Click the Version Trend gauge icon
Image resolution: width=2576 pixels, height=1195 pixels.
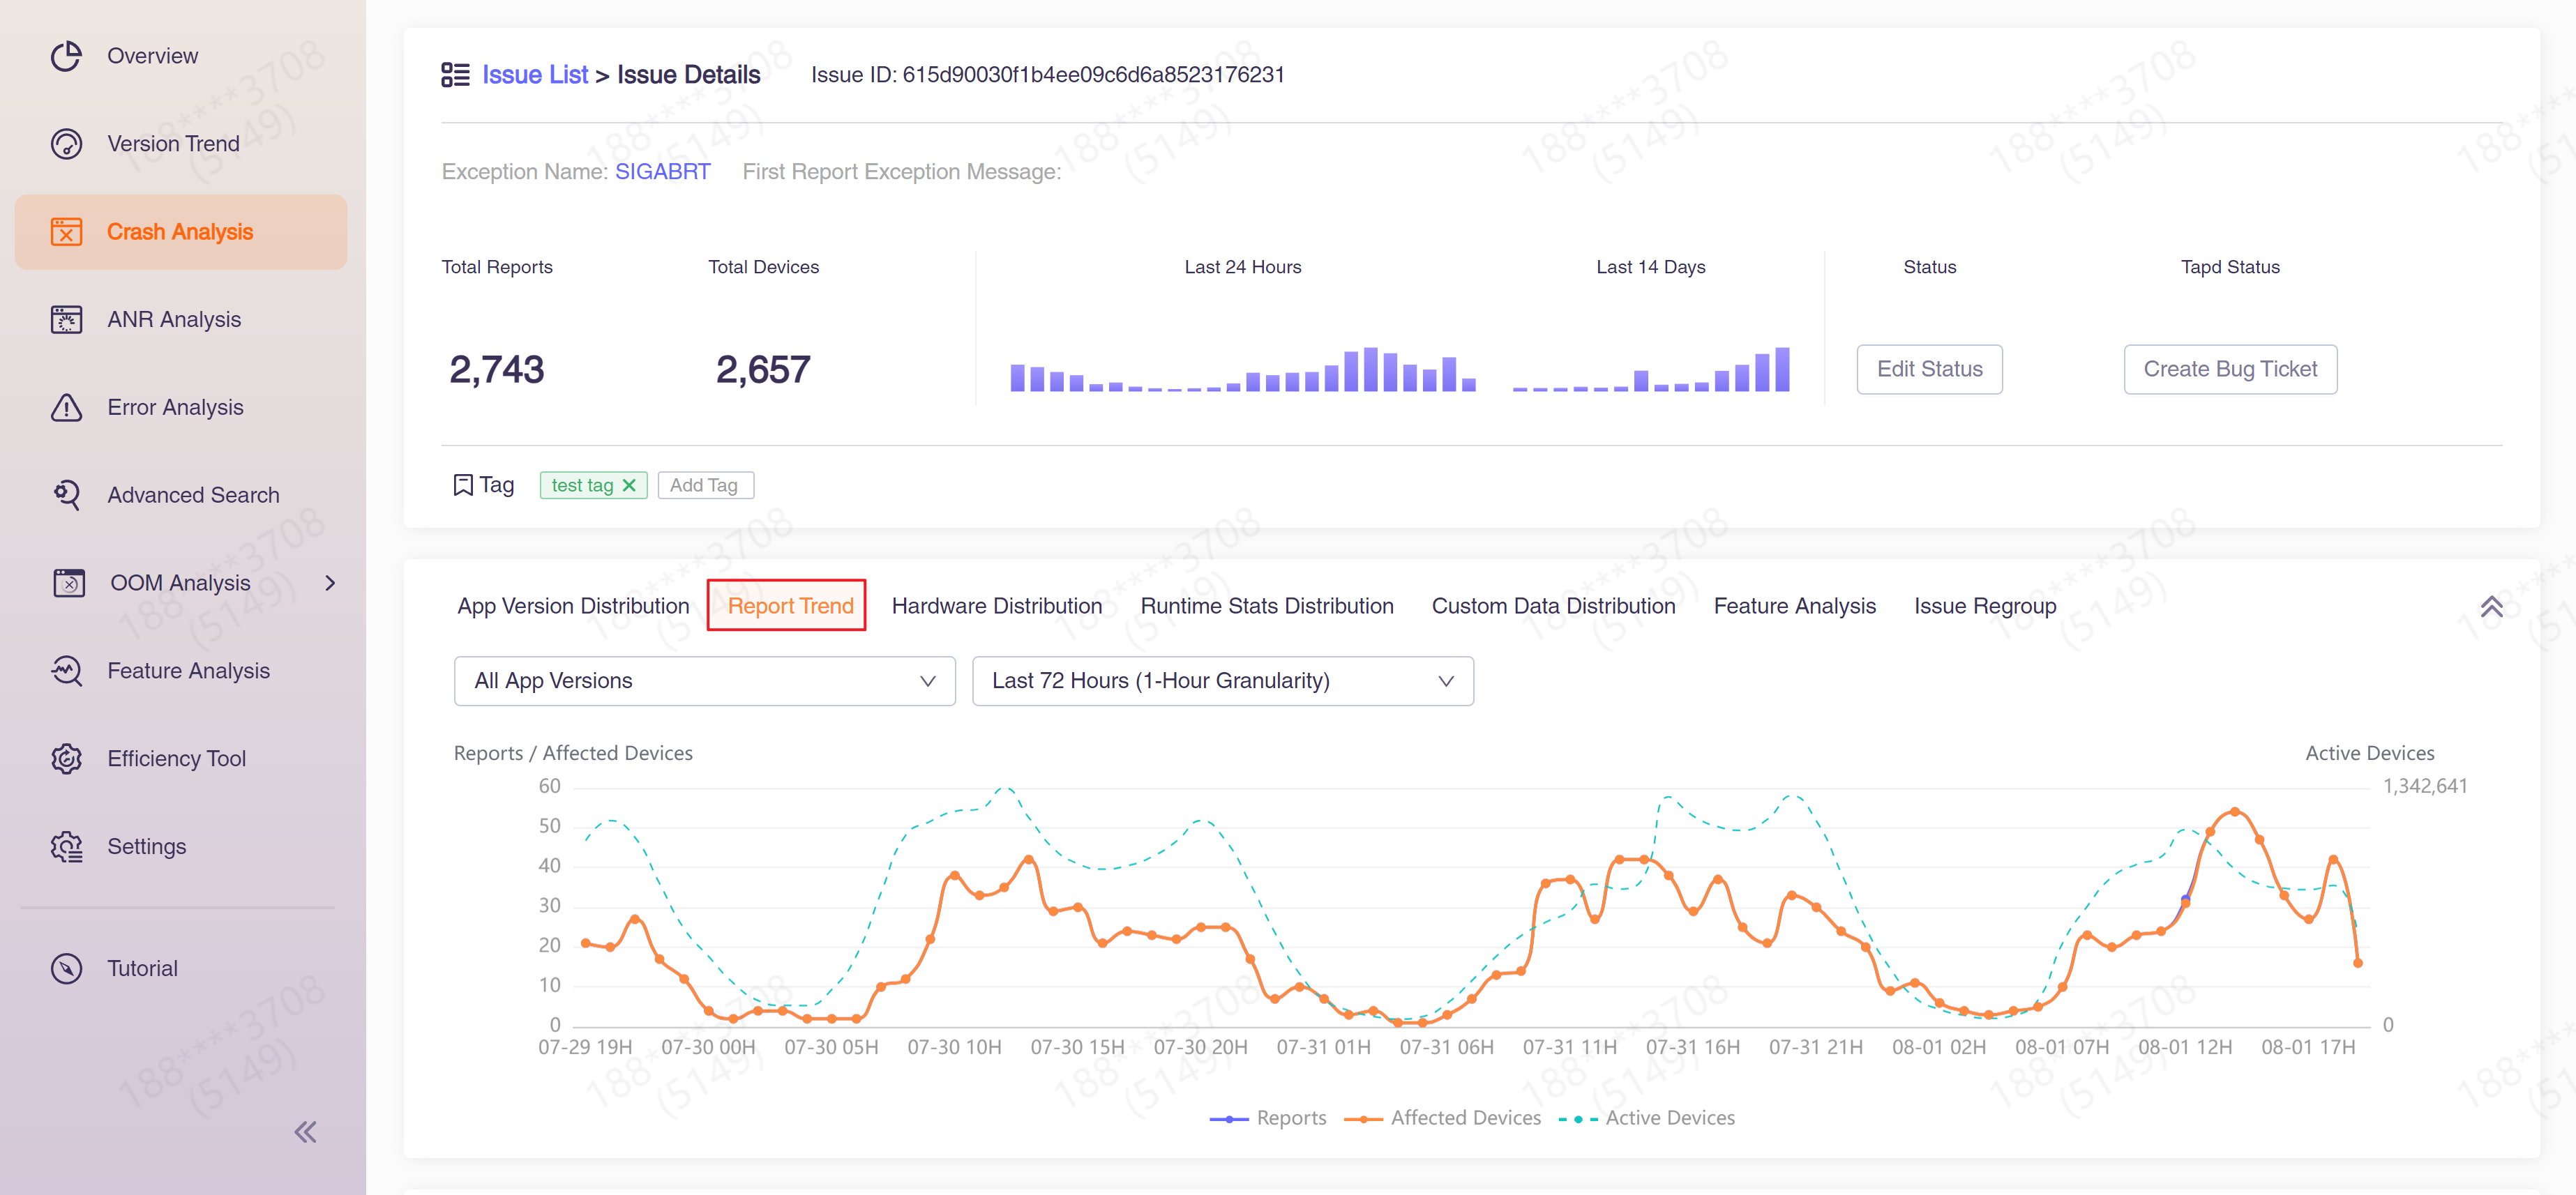66,144
